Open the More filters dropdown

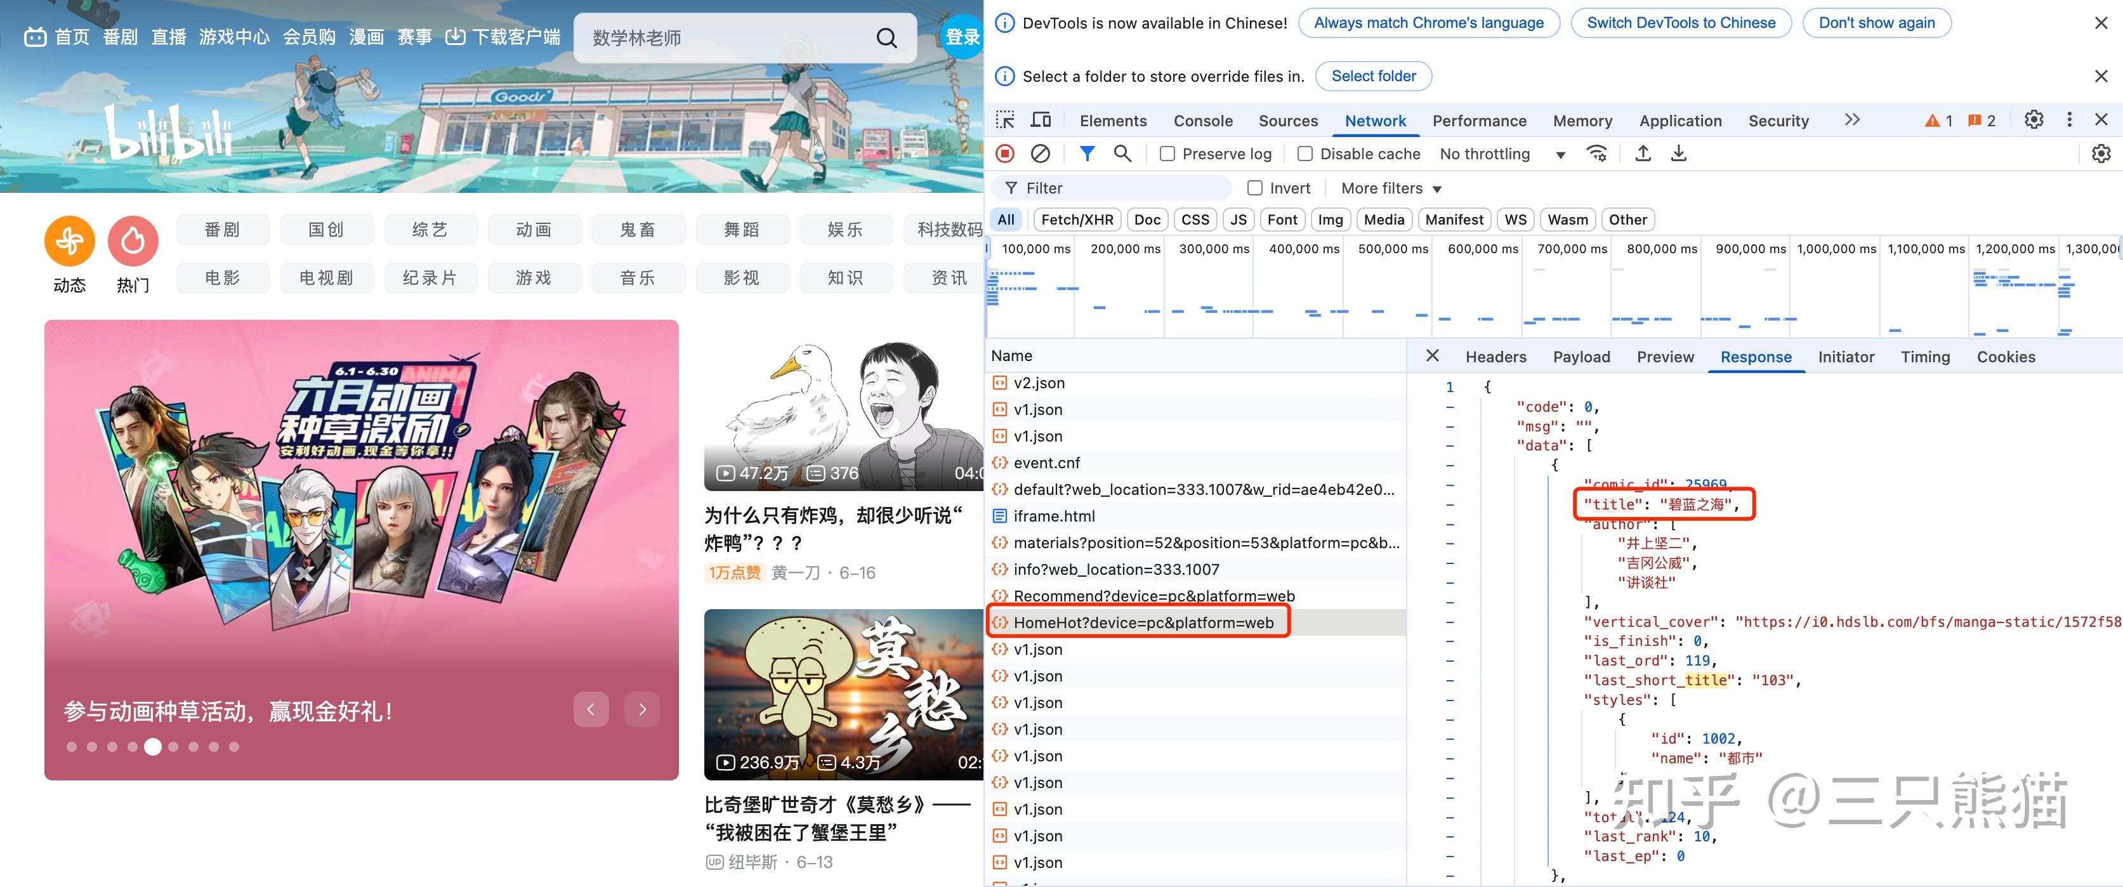(x=1391, y=188)
